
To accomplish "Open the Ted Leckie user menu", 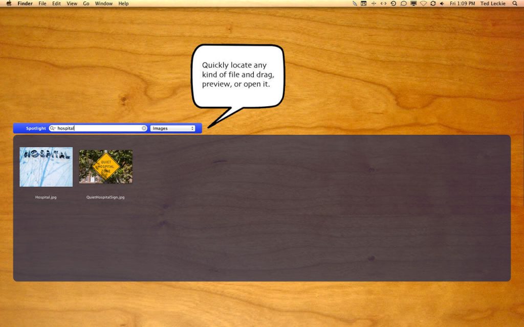I will [x=492, y=4].
